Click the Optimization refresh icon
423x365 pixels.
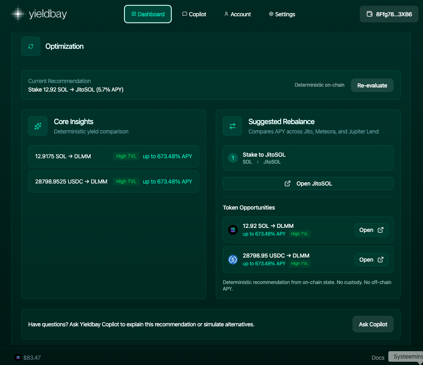[31, 46]
